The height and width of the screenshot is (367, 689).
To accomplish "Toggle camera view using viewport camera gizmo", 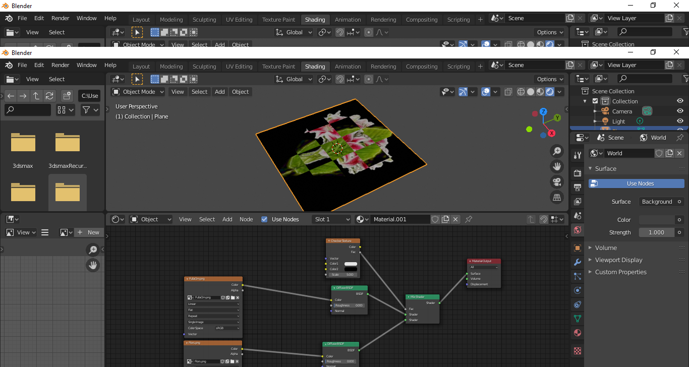I will 557,181.
